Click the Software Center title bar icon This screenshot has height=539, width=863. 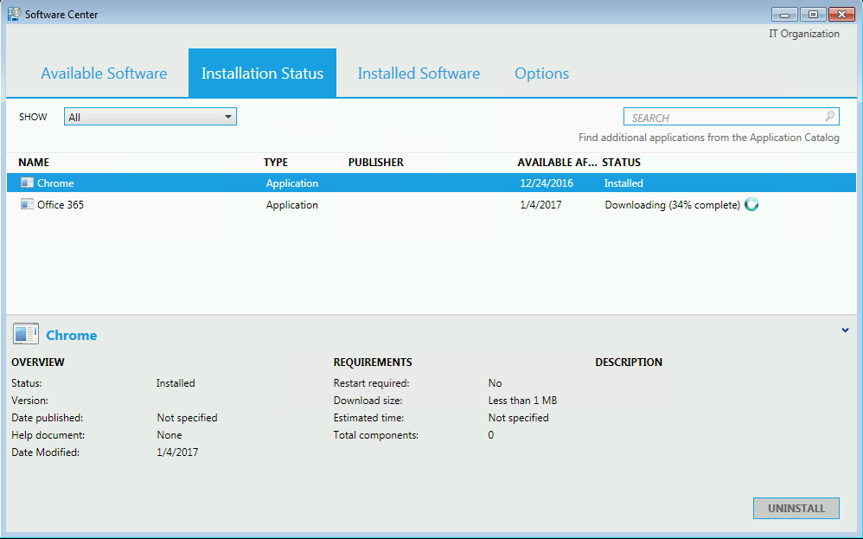(14, 14)
